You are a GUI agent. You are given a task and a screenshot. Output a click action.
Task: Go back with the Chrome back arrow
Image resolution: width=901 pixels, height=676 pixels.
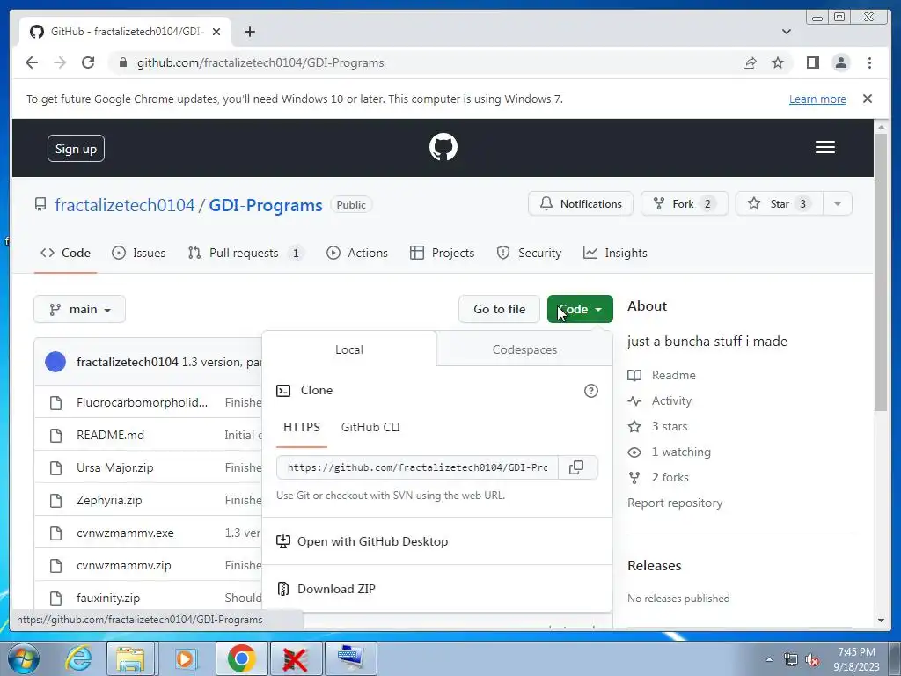click(x=32, y=62)
